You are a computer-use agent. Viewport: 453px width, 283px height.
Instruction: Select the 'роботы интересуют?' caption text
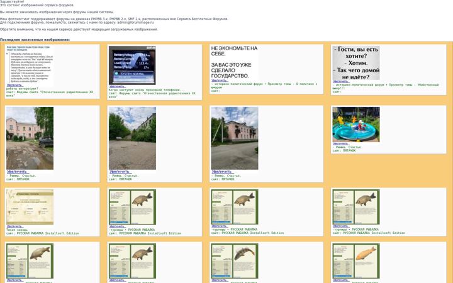(22, 89)
